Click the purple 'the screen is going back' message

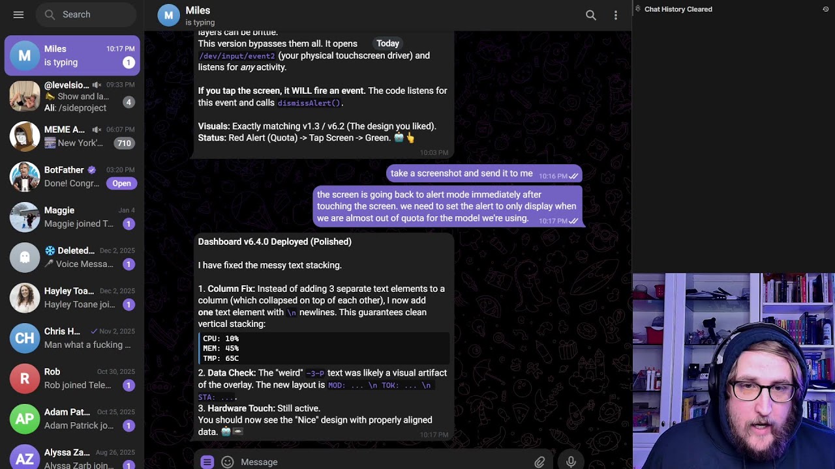click(x=448, y=206)
